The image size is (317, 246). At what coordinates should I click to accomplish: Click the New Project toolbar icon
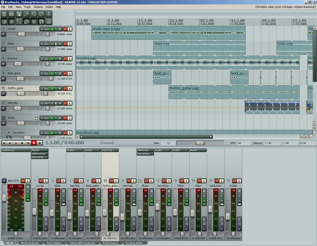click(4, 14)
